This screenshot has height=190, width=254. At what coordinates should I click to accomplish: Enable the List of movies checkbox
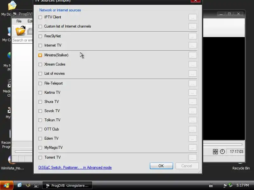[x=40, y=74]
